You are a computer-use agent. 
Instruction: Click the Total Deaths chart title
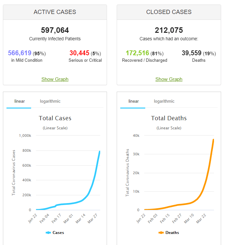tap(169, 118)
